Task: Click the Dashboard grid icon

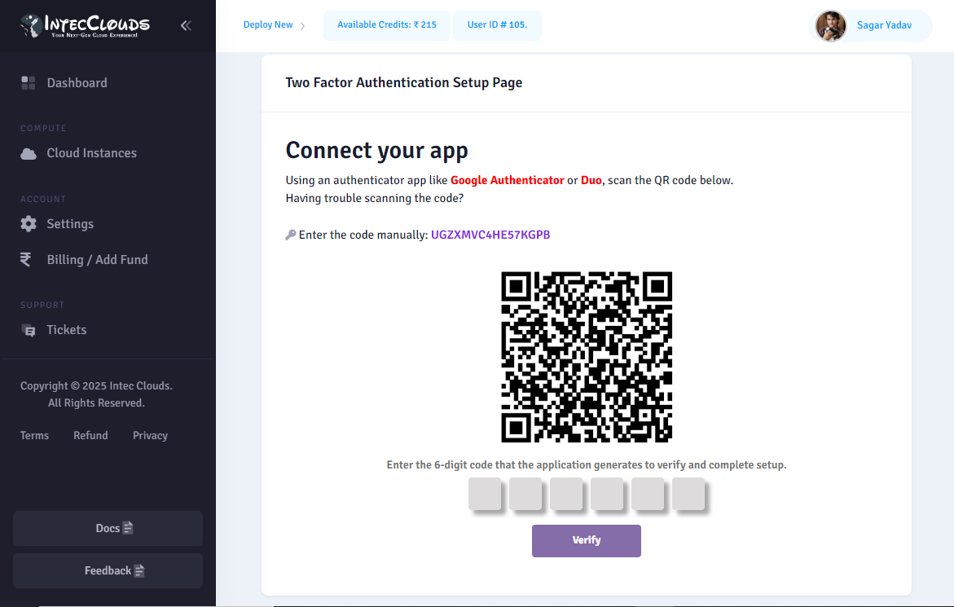Action: pos(28,83)
